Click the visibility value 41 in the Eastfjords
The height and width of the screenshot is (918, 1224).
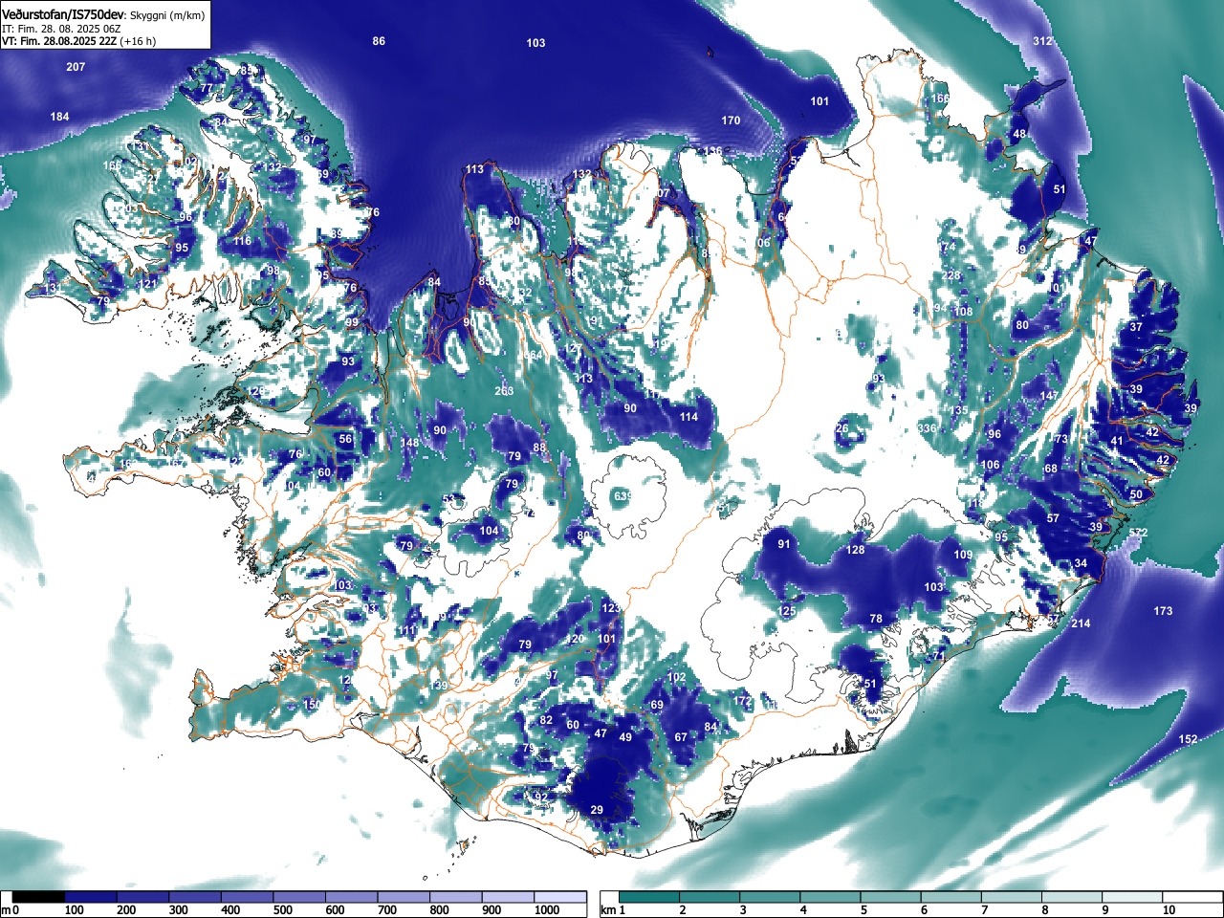[x=1117, y=441]
